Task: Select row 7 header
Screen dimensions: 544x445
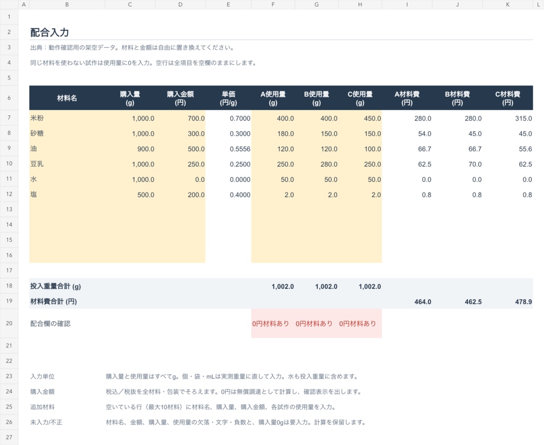Action: pyautogui.click(x=9, y=117)
